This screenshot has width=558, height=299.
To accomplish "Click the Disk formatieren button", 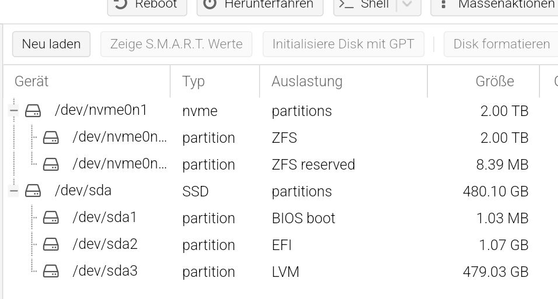I will (501, 44).
